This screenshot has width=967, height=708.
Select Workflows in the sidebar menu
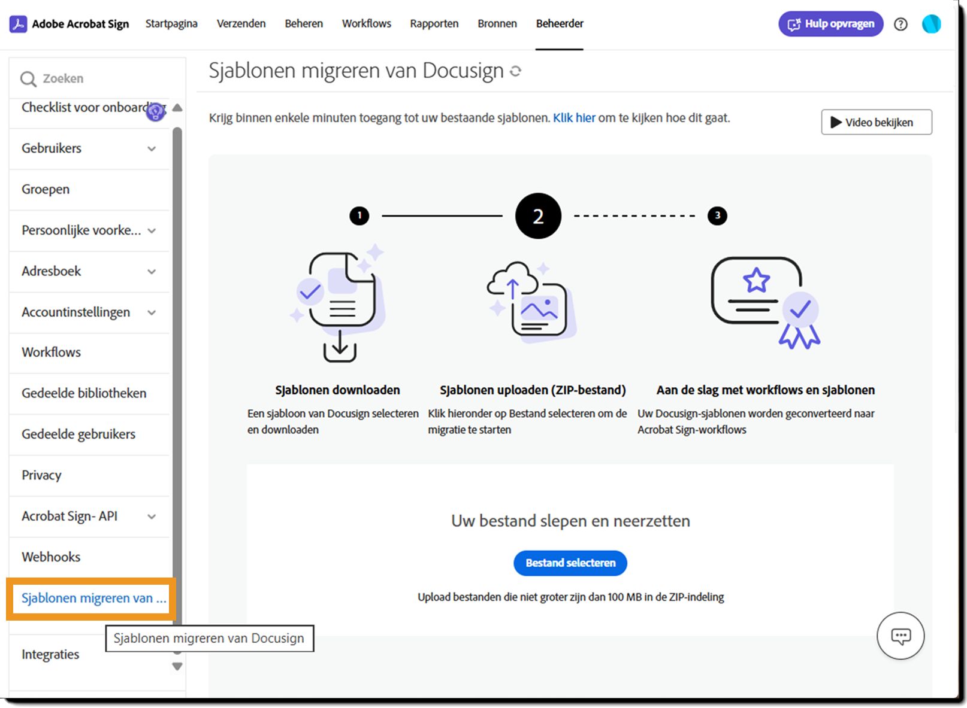tap(89, 353)
